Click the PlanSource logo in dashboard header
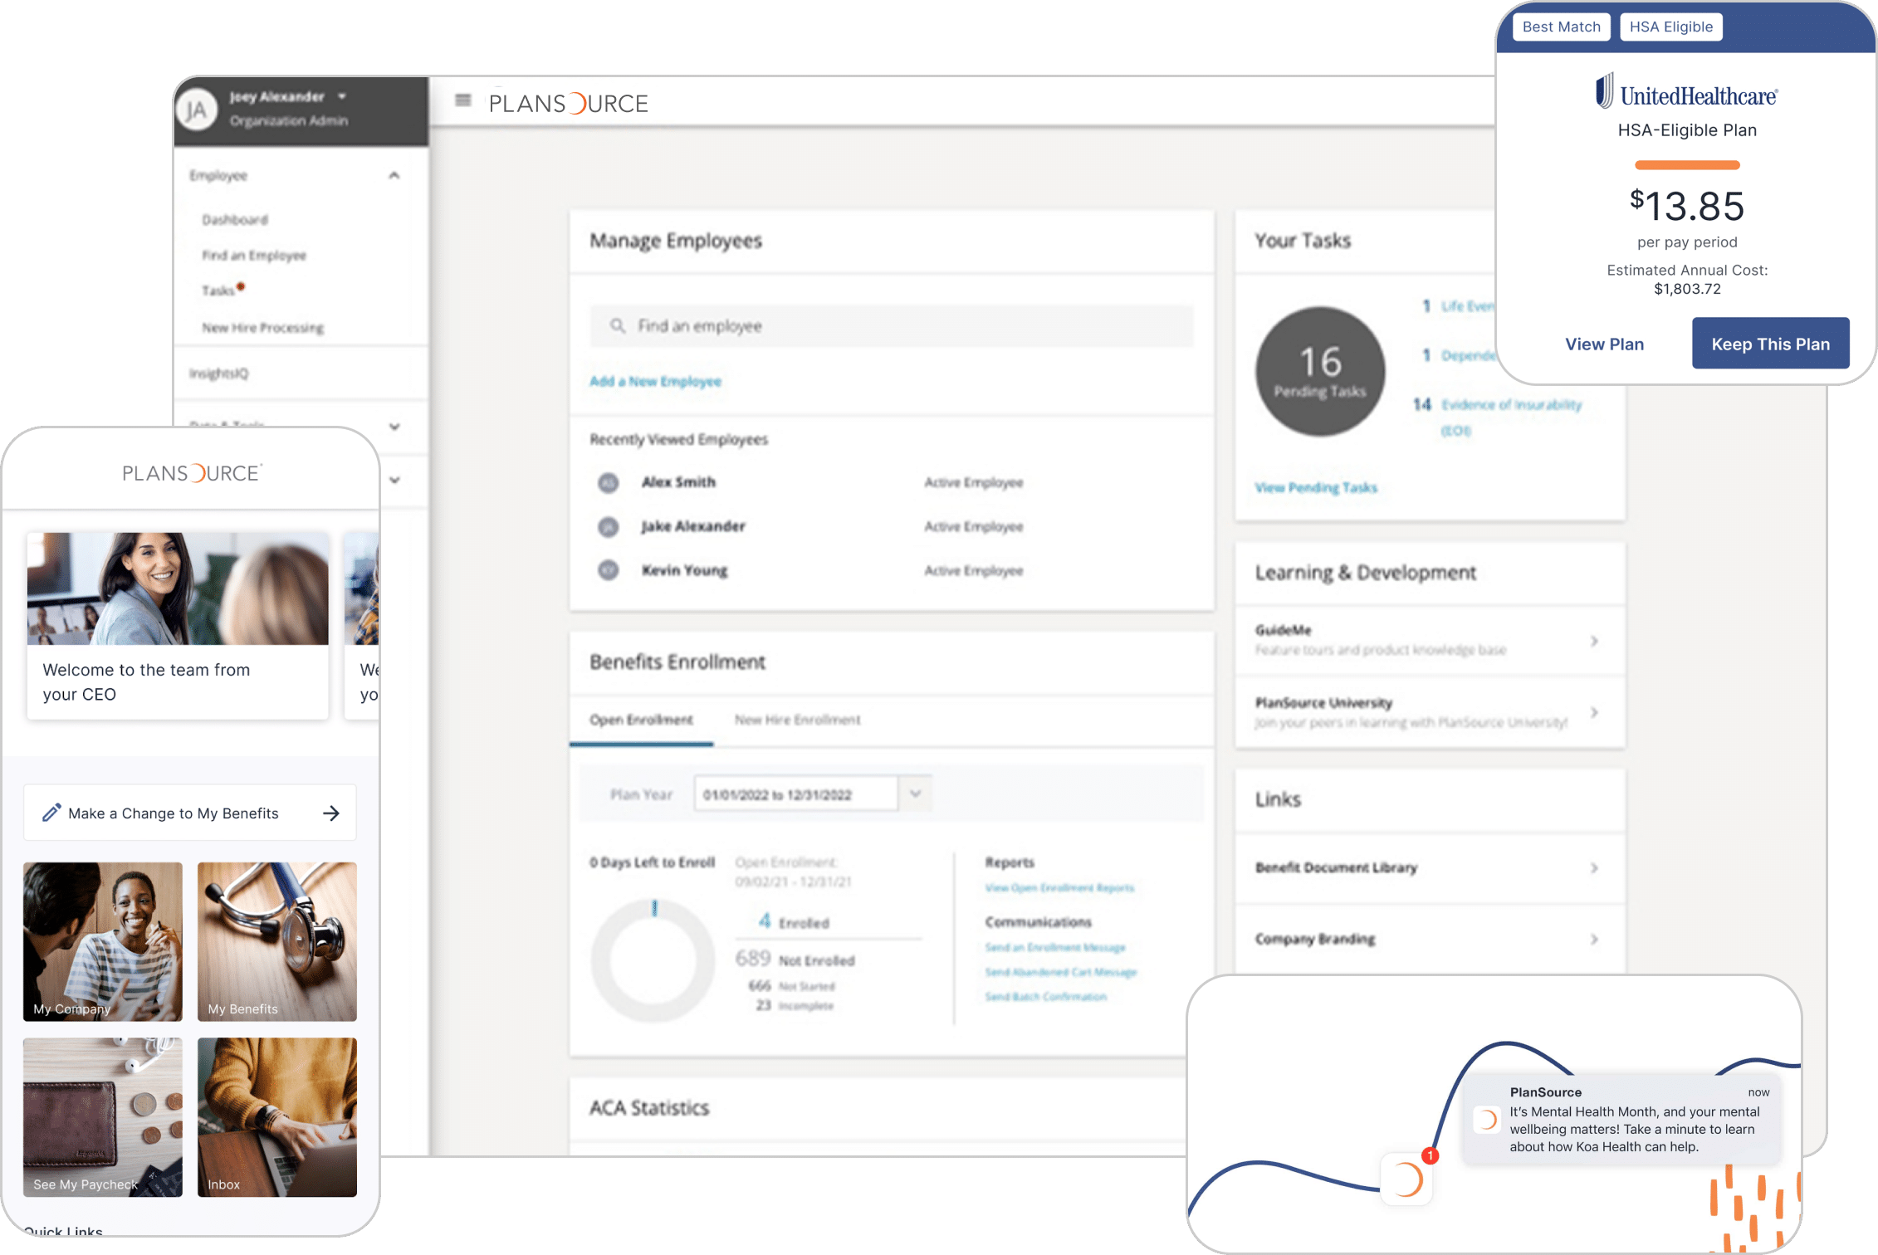This screenshot has height=1255, width=1878. pyautogui.click(x=569, y=104)
